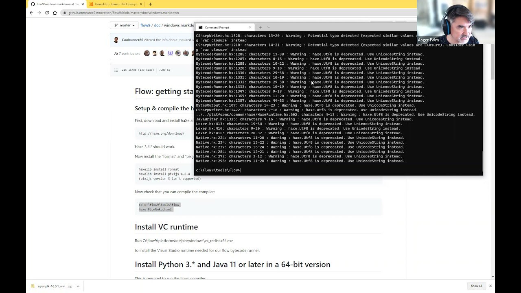Go back in Chrome browser

31,13
